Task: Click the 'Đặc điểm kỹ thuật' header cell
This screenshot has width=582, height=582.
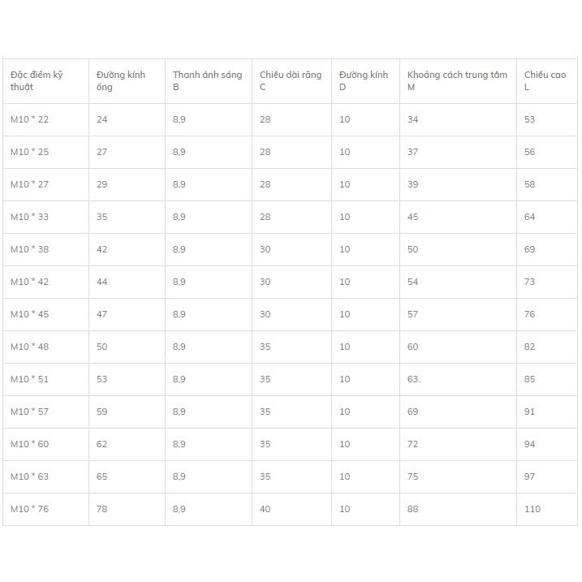Action: point(45,81)
